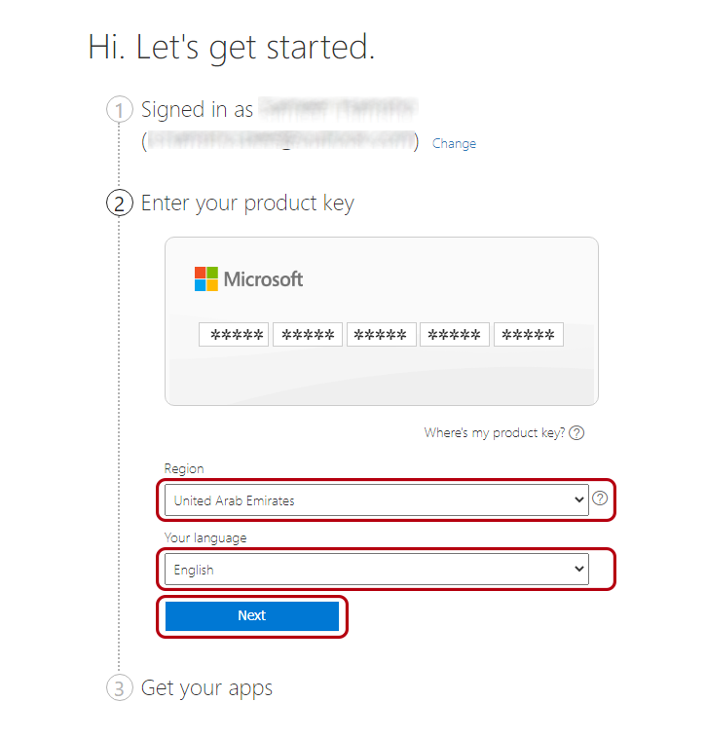Click the help icon beside product key link
The width and height of the screenshot is (706, 739).
click(576, 433)
